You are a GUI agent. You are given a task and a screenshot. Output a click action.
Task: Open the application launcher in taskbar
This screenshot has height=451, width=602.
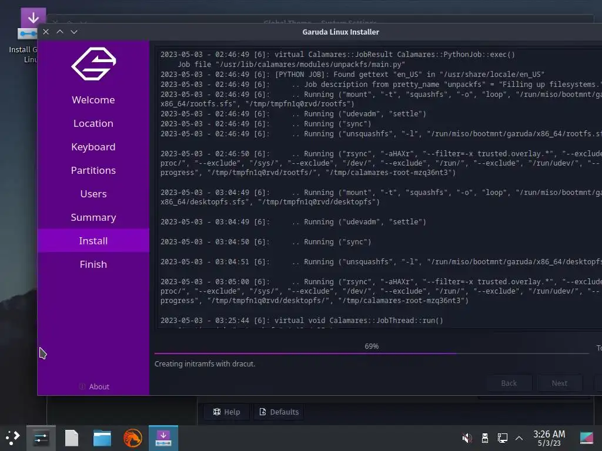[12, 438]
